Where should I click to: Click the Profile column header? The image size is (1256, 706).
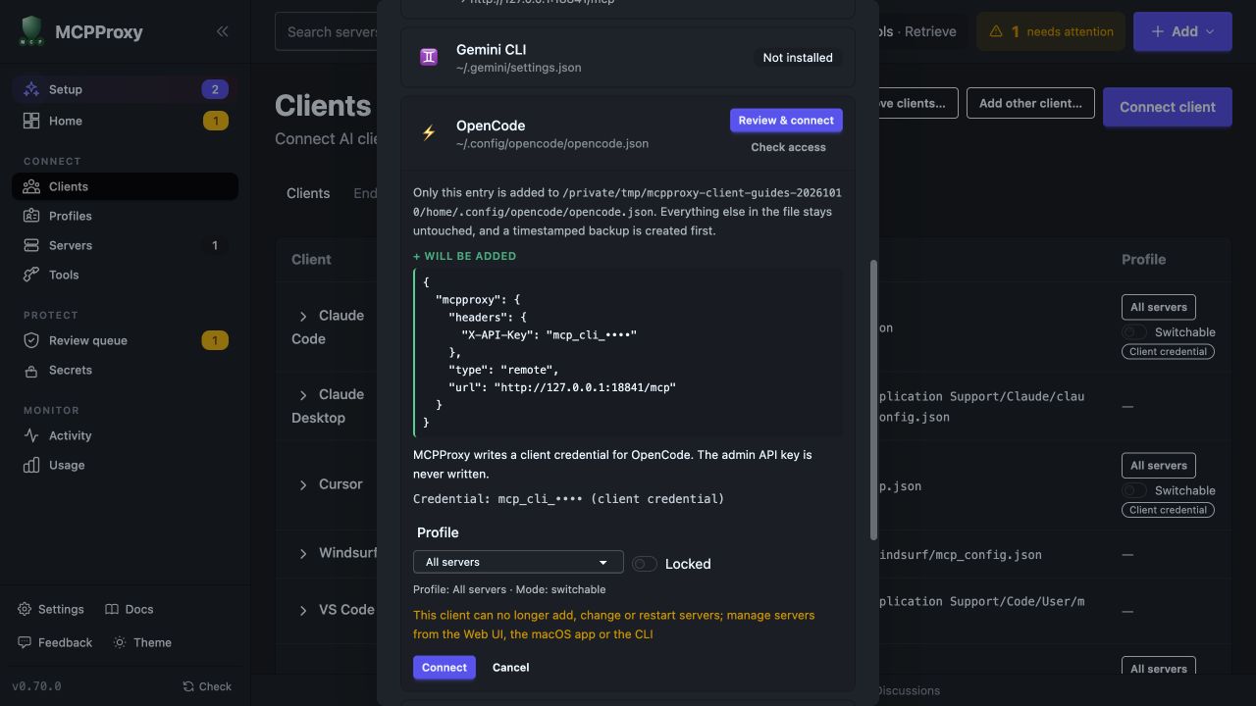1144,259
